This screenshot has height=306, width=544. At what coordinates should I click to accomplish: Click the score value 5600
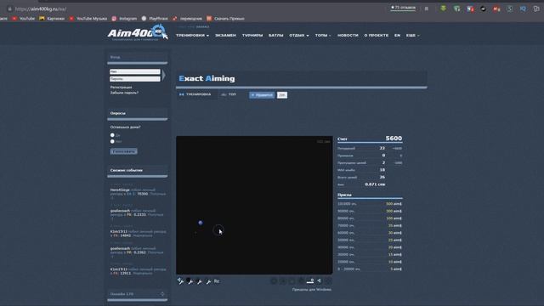[x=394, y=138]
